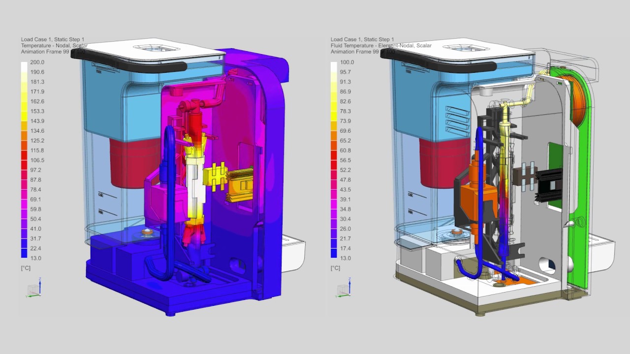The width and height of the screenshot is (630, 354).
Task: Click the 91.3 legend value
Action: click(346, 82)
